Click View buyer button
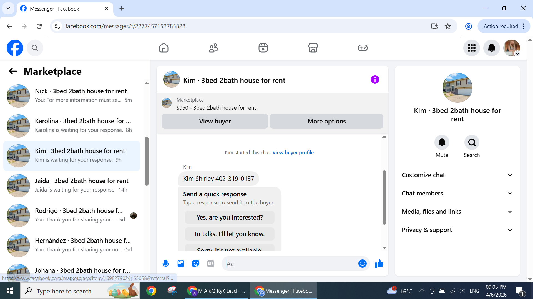This screenshot has width=533, height=299. [x=215, y=121]
